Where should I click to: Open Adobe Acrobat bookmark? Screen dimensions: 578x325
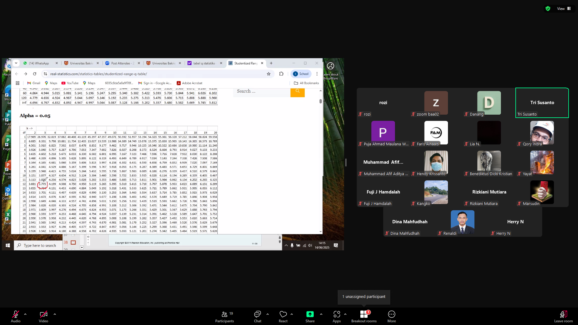[x=189, y=83]
